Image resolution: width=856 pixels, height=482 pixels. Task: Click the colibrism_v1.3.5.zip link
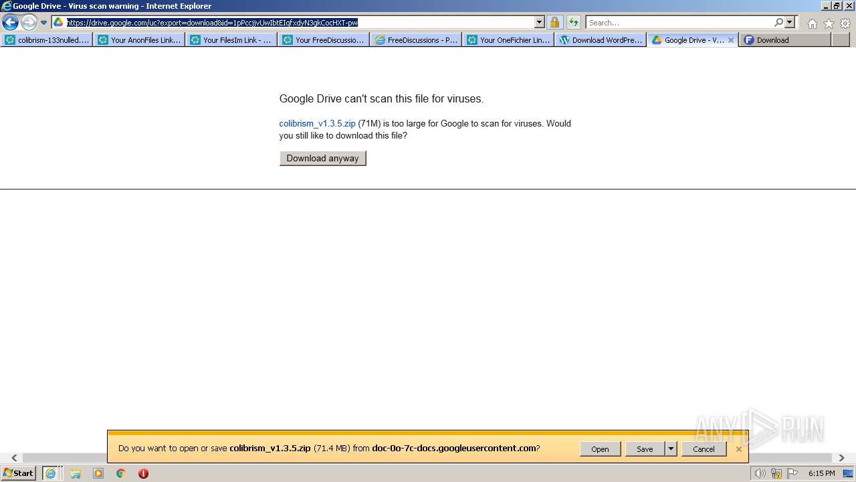pyautogui.click(x=317, y=124)
